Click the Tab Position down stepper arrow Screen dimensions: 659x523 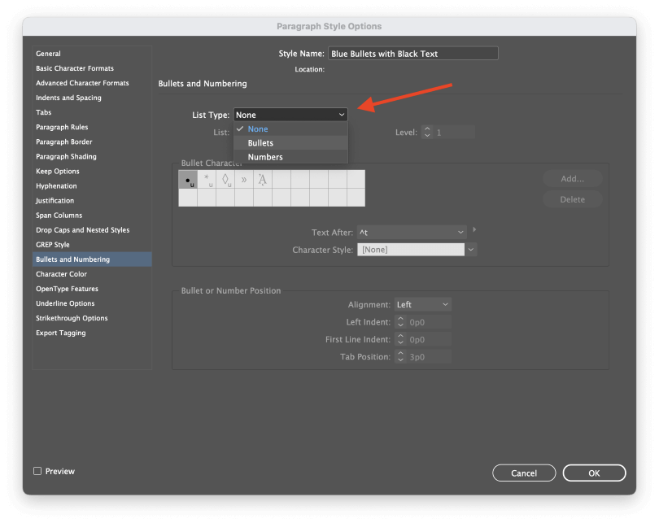399,360
